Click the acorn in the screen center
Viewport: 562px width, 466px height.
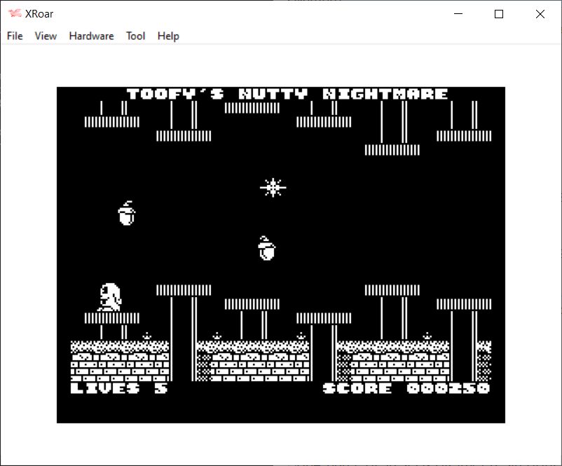point(266,248)
